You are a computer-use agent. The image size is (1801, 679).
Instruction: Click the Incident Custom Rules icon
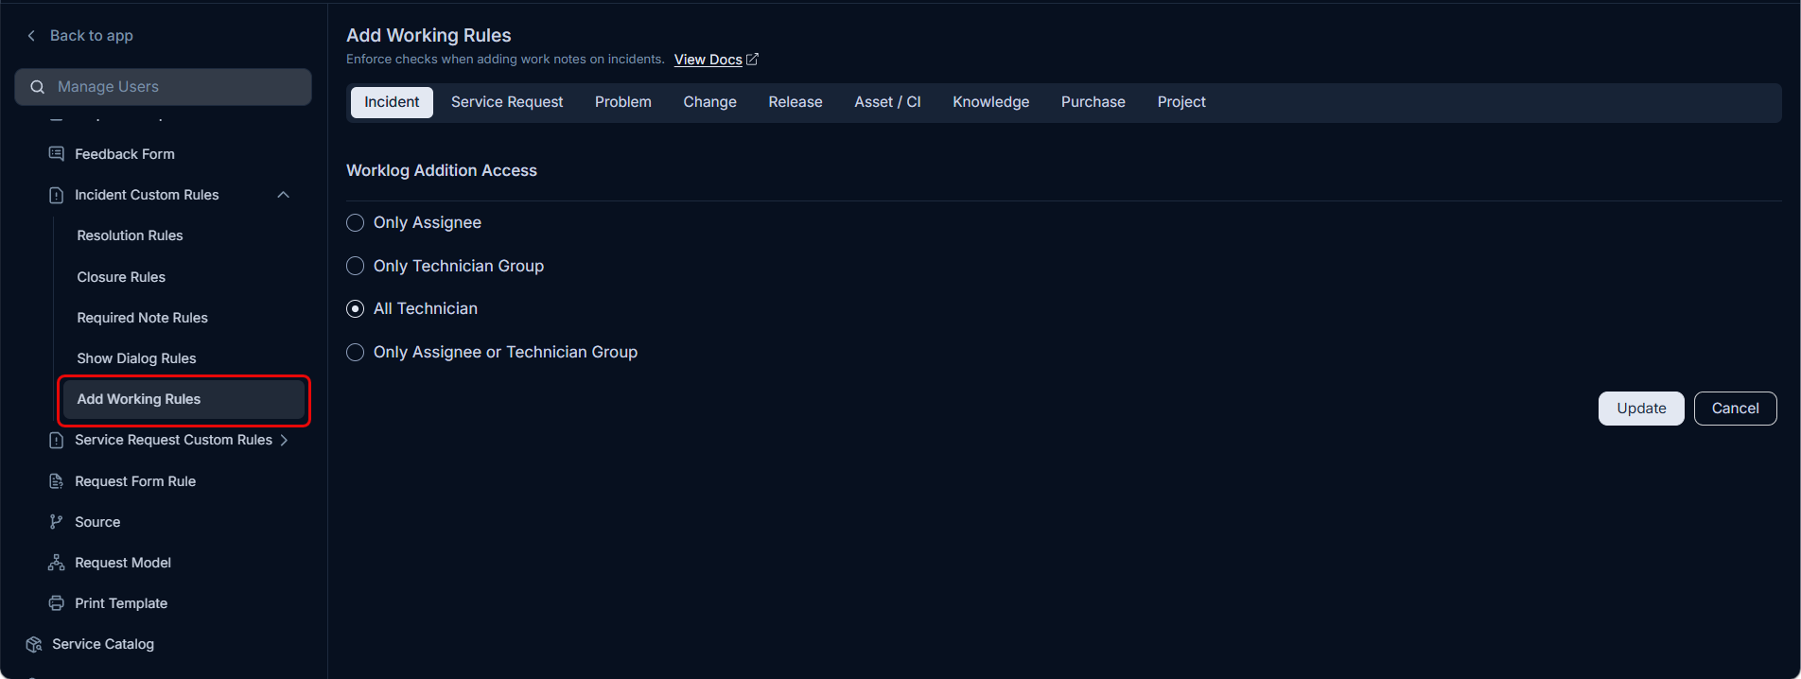click(x=57, y=195)
